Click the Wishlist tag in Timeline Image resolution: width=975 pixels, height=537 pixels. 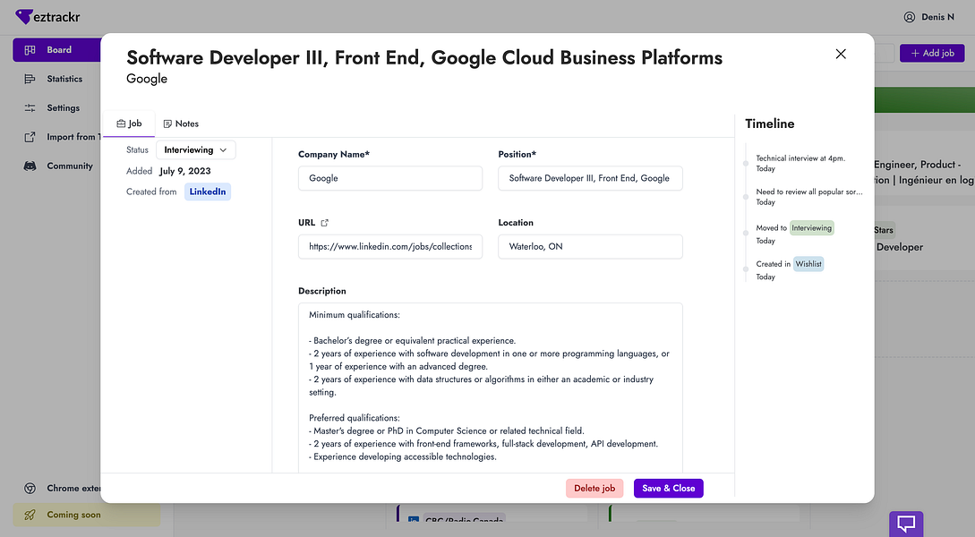point(808,264)
